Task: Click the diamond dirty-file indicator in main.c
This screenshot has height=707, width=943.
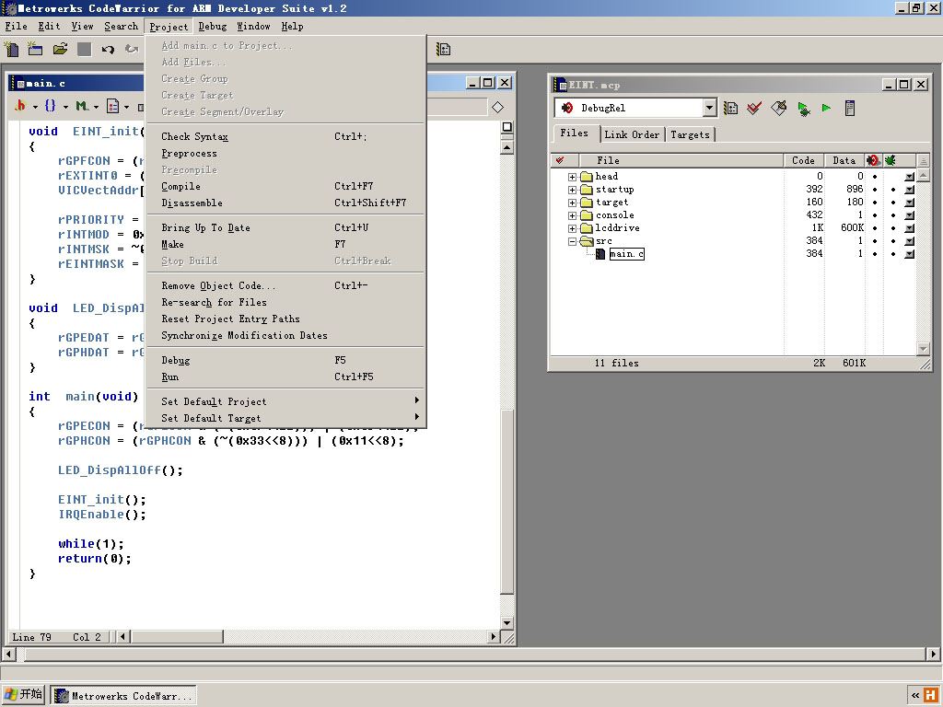Action: (497, 107)
